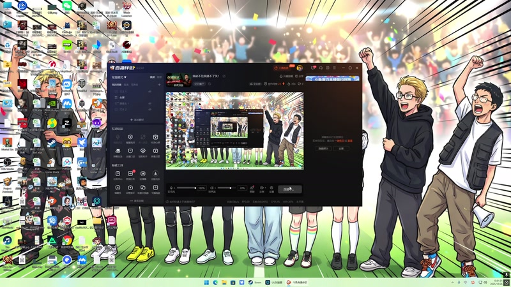Click the heart count icon above preview
511x287 pixels.
point(300,84)
